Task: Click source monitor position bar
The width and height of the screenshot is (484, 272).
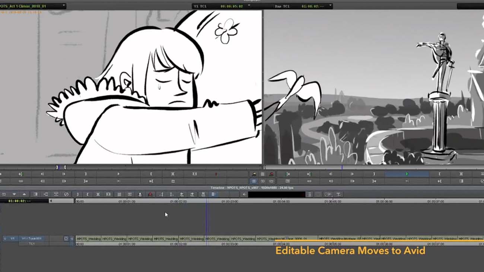Action: pyautogui.click(x=131, y=167)
